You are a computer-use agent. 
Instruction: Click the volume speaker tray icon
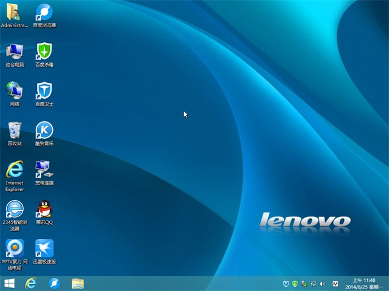pyautogui.click(x=322, y=283)
